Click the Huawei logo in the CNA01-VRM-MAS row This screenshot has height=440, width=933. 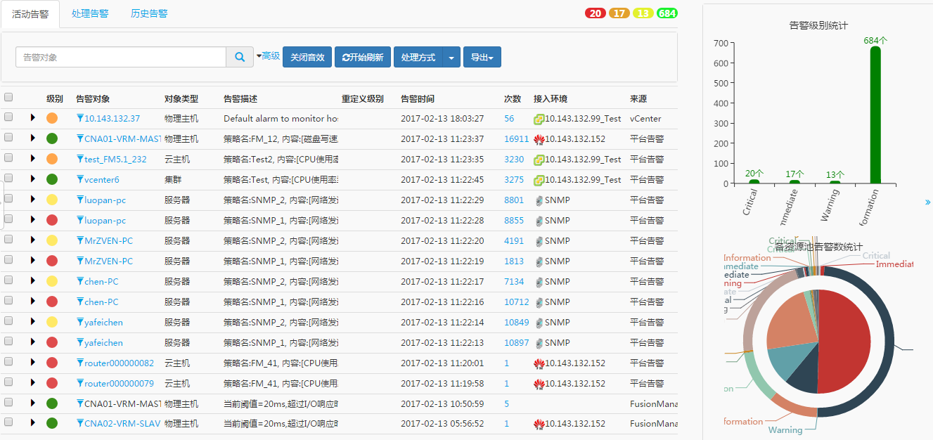click(539, 139)
